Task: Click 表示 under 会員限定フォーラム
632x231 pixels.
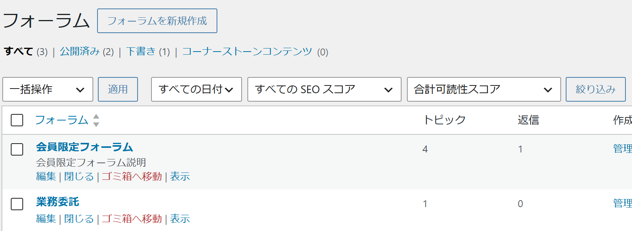Action: point(180,176)
